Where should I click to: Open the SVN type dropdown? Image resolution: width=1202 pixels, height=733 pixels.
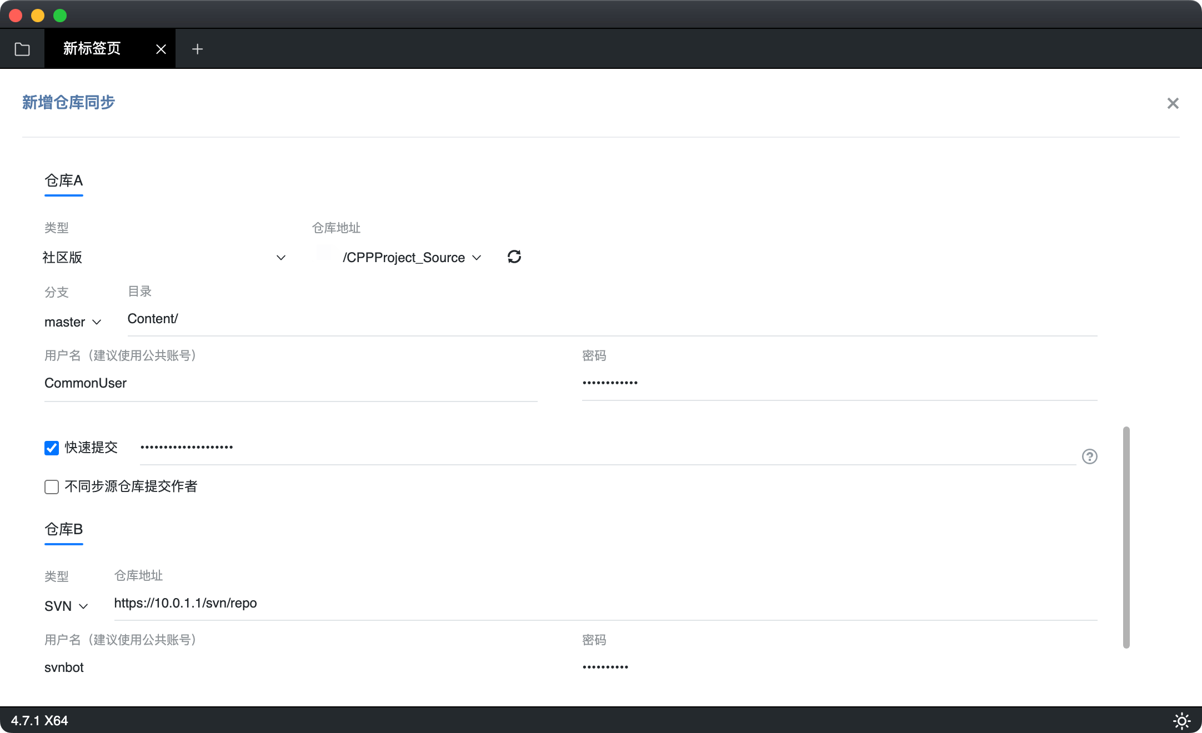(66, 606)
